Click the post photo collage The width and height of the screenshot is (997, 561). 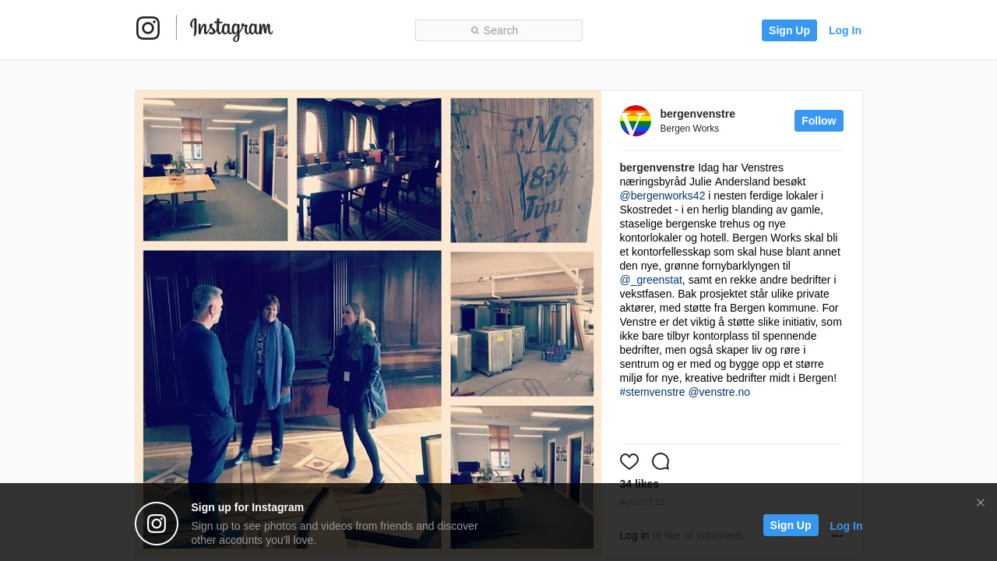click(368, 323)
